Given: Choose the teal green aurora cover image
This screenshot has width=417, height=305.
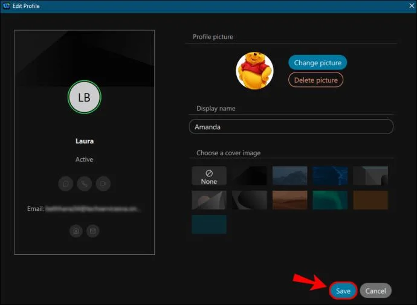Looking at the screenshot, I should [330, 200].
